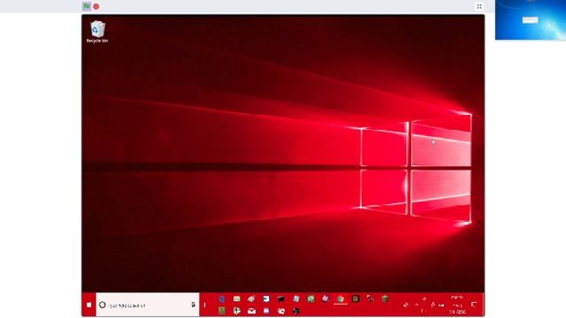Open the white envelope Mail icon on the taskbar
Screen dimensions: 566x318
pos(251,311)
